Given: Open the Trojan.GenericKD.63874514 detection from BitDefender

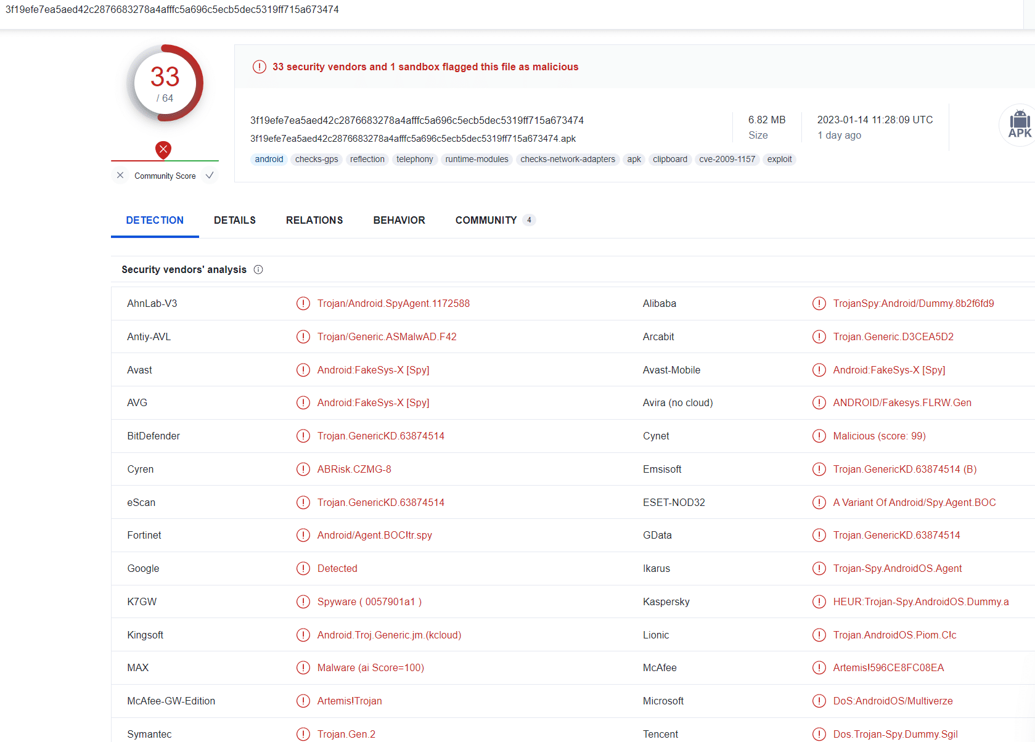Looking at the screenshot, I should click(x=381, y=436).
